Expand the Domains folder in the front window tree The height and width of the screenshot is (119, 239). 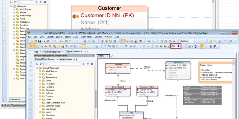(40, 96)
